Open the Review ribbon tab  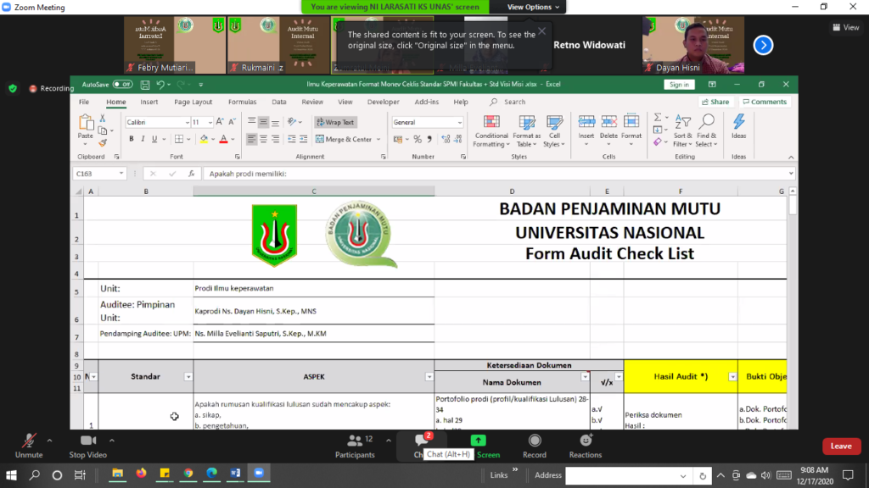[x=315, y=101]
